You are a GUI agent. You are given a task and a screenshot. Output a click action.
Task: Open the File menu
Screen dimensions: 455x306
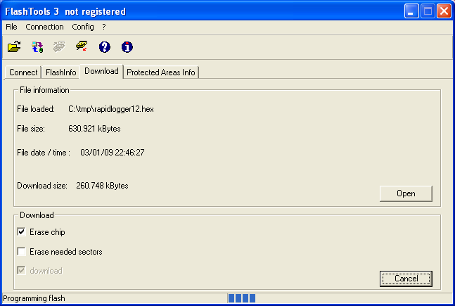click(x=11, y=27)
